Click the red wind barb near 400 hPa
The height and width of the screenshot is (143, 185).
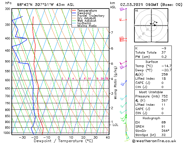pos(123,39)
